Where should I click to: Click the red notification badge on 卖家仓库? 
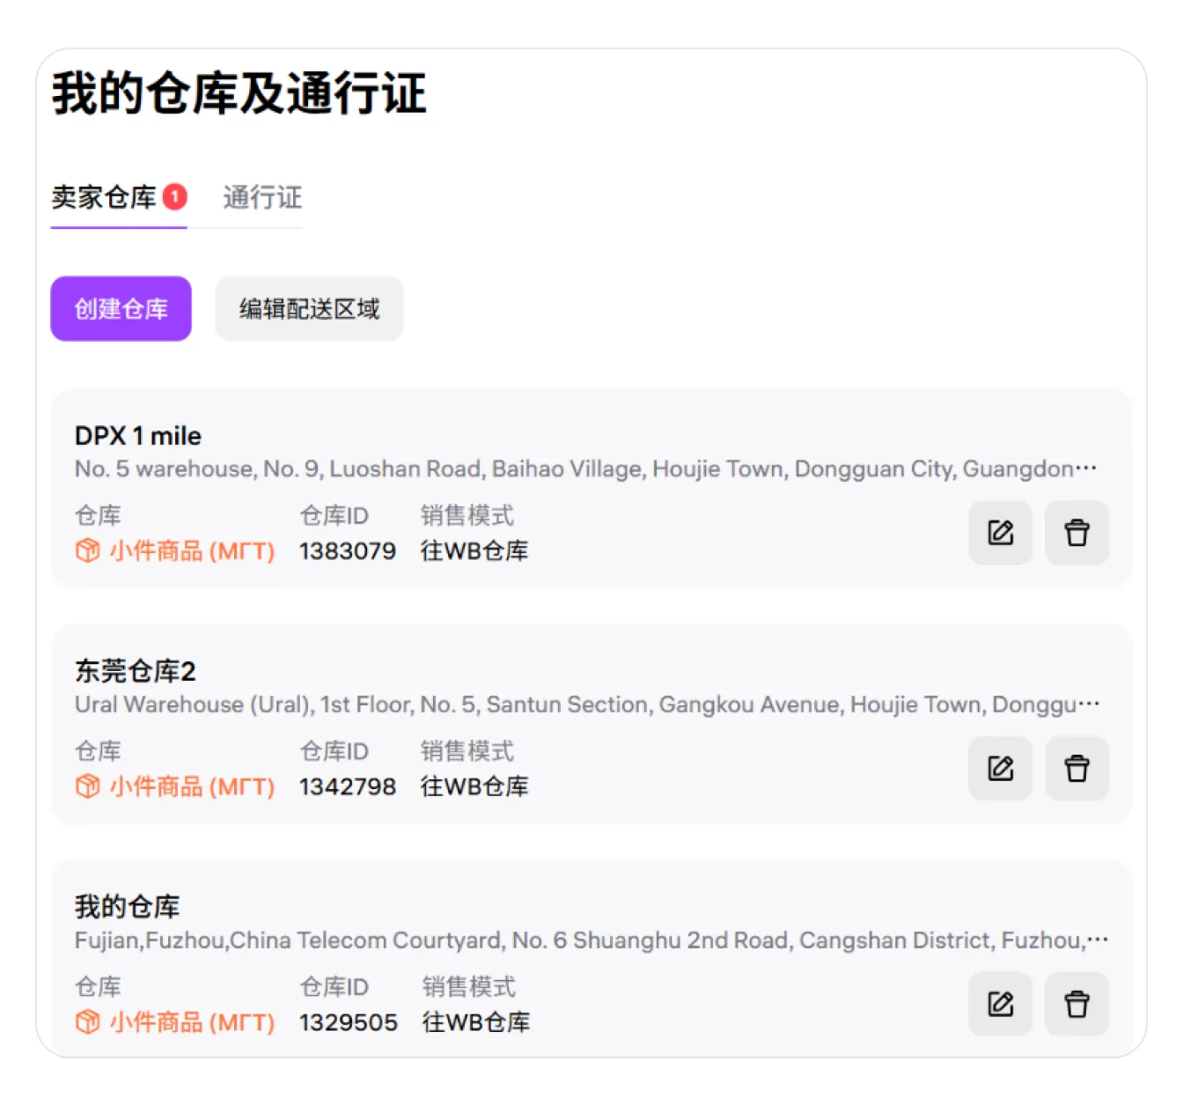174,197
